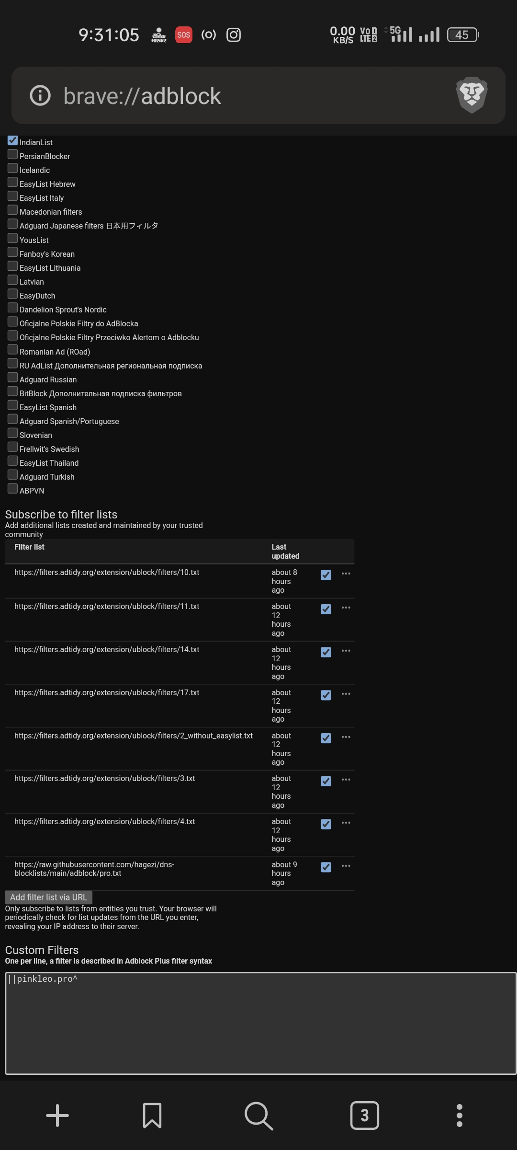The image size is (517, 1150).
Task: Open a new tab with the plus icon
Action: (x=57, y=1116)
